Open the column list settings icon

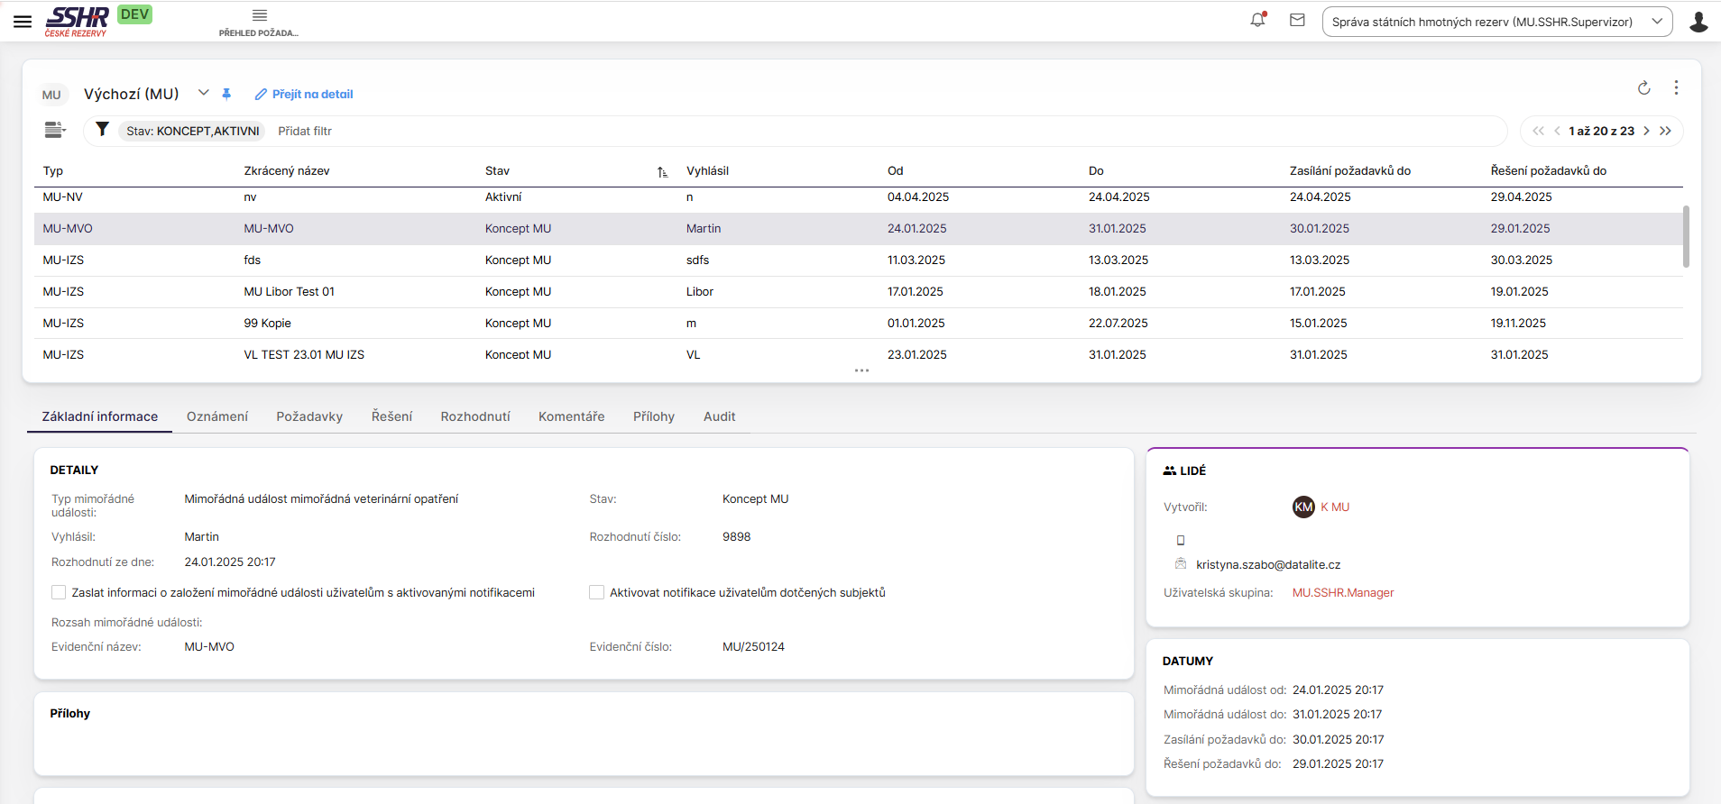[55, 130]
